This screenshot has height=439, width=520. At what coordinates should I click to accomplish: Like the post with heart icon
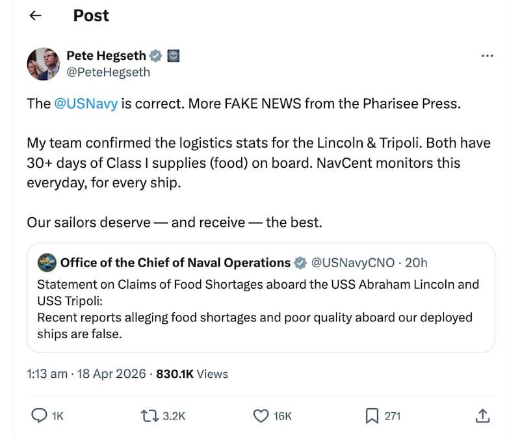[x=261, y=415]
